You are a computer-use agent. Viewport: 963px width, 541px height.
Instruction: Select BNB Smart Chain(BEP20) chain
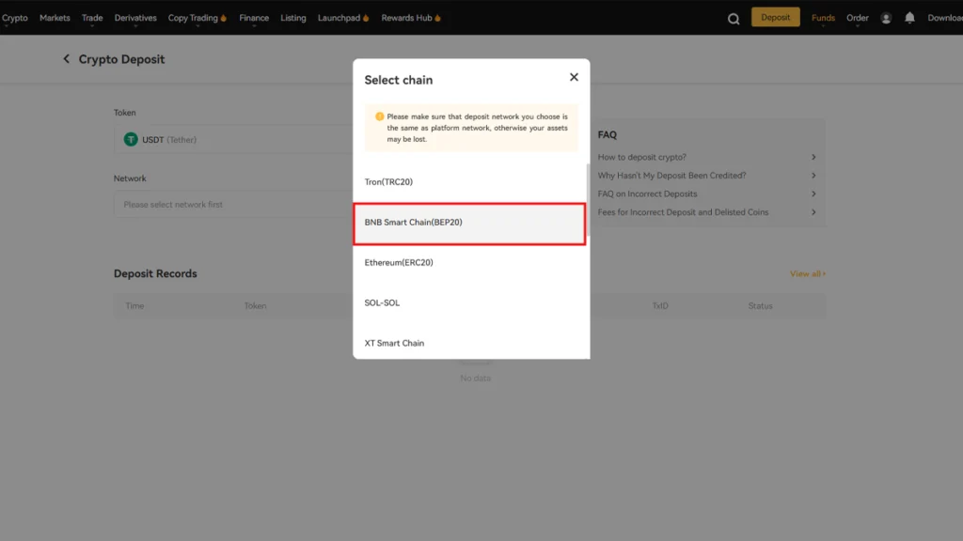click(470, 224)
